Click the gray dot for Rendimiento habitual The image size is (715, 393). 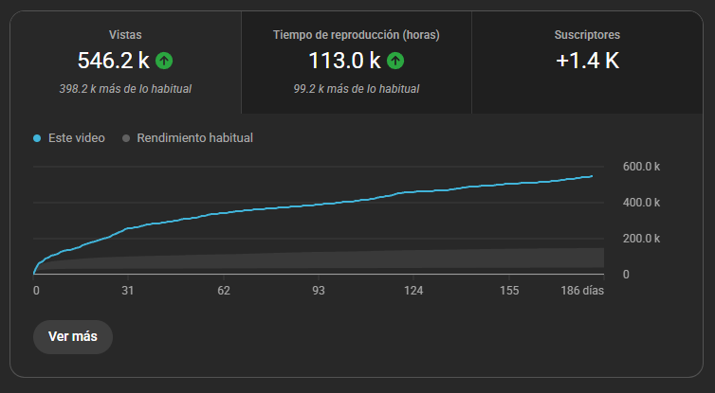pos(126,138)
